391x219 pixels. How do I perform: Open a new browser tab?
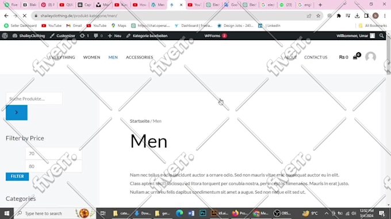320,5
